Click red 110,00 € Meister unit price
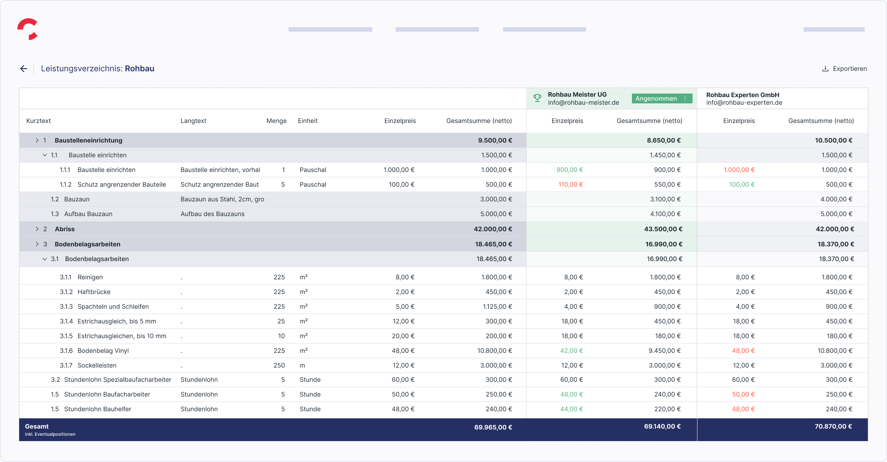This screenshot has width=887, height=462. [570, 184]
